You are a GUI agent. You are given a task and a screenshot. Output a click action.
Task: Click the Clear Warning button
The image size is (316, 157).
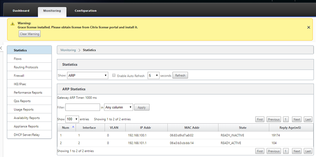30,34
